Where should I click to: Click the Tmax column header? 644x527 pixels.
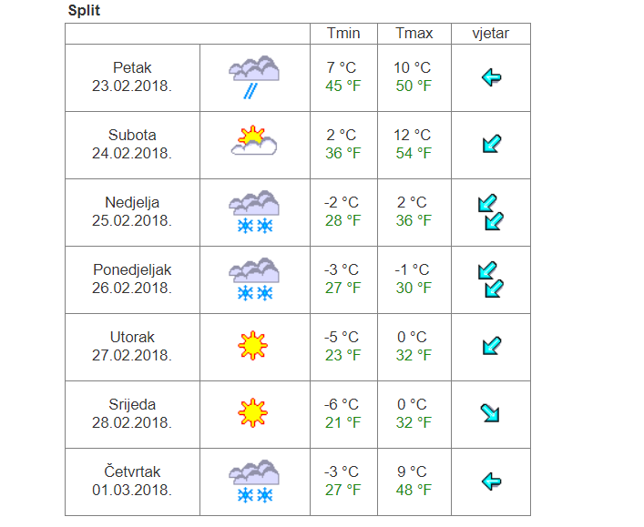pos(414,34)
